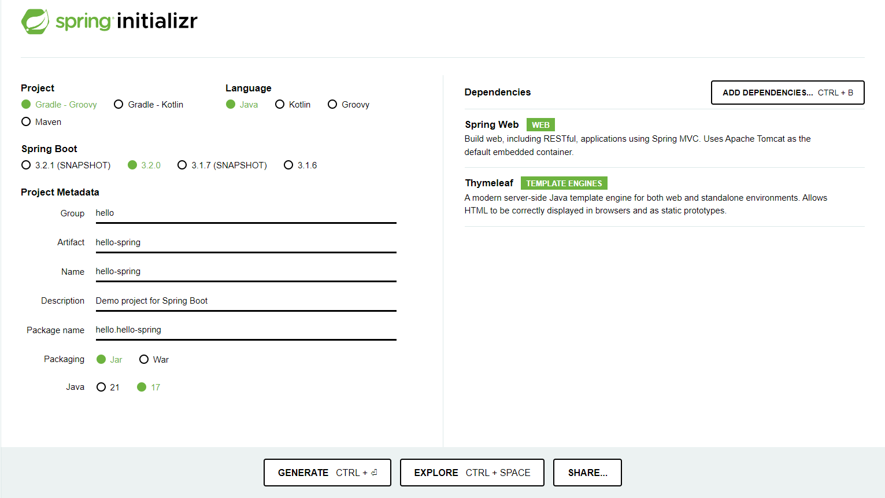Click the Packaging label

tap(64, 359)
